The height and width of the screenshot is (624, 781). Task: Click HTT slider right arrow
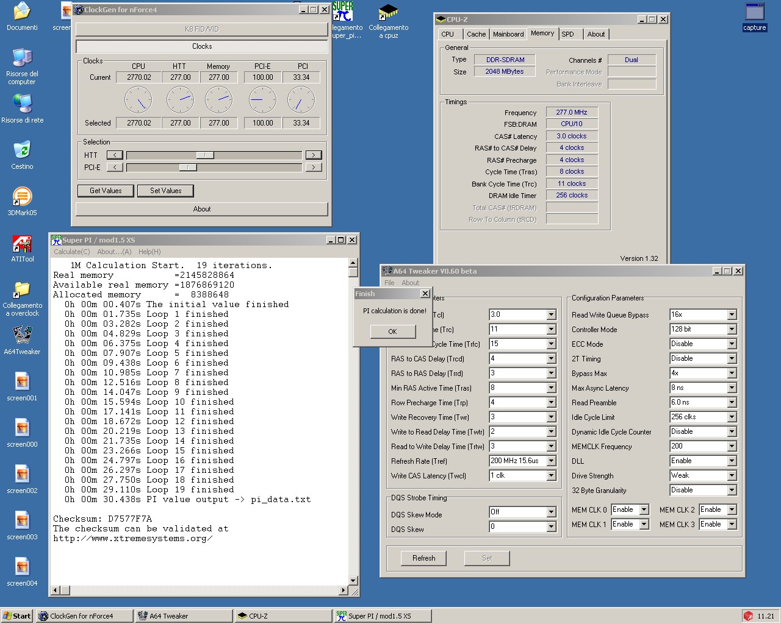[x=314, y=155]
